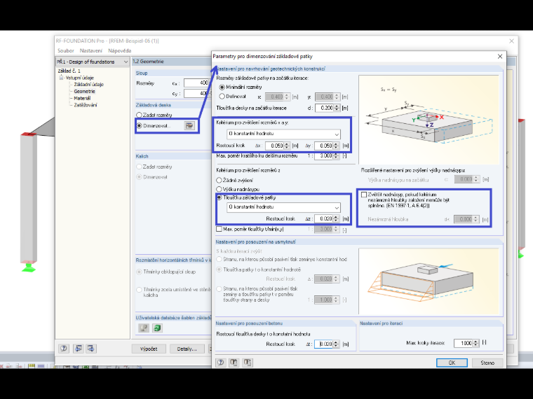Viewport: 533px width, 399px height.
Task: Select Minimální rozměry radio option
Action: pos(222,87)
